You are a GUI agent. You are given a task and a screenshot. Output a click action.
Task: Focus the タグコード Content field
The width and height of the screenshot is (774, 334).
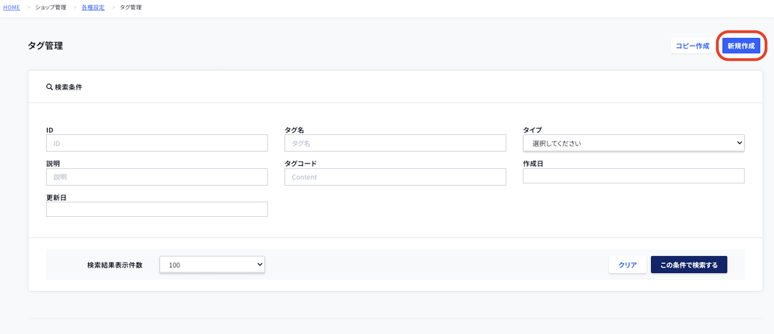395,177
